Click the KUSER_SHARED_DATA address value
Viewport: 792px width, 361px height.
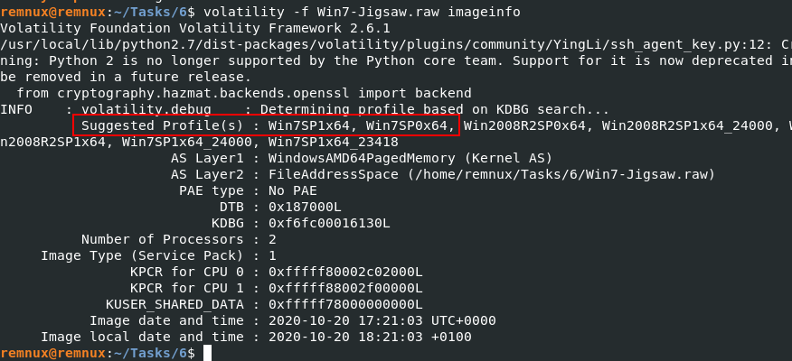point(345,304)
